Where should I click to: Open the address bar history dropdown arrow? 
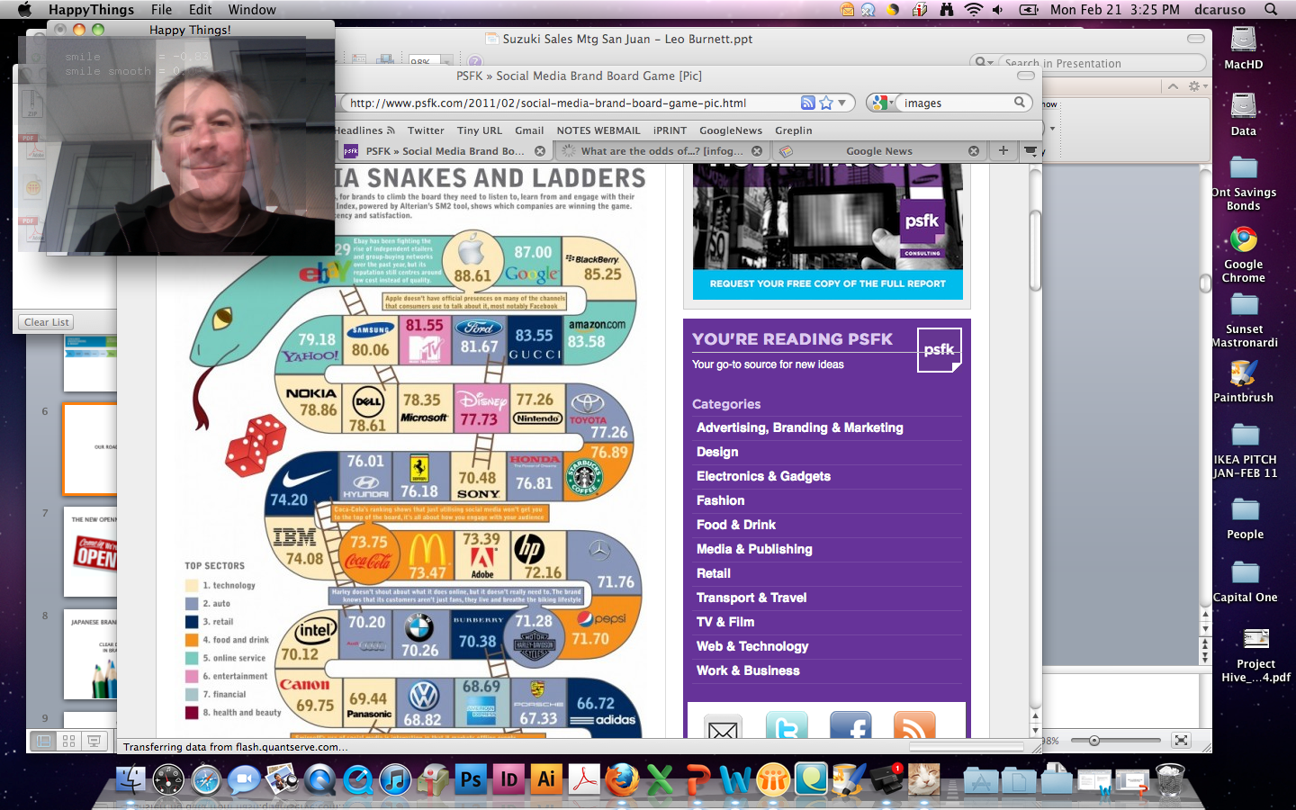[842, 103]
